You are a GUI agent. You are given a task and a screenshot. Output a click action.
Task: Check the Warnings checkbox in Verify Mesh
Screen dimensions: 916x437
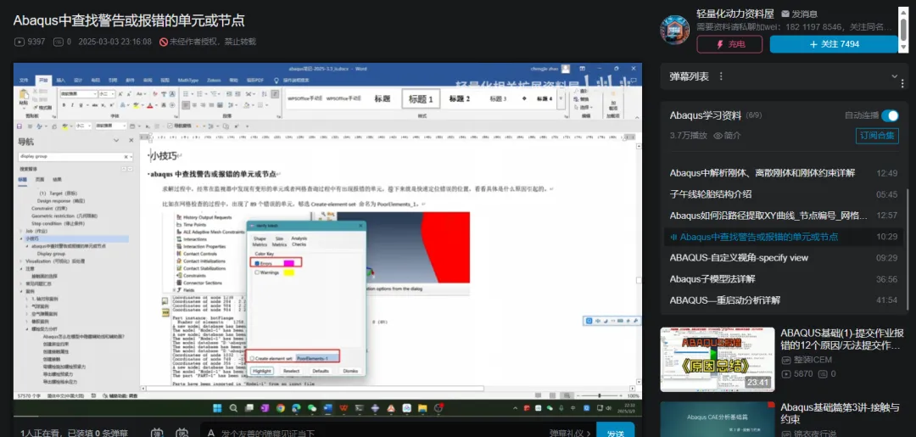pos(257,272)
